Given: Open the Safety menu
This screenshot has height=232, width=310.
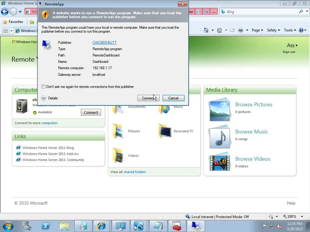Looking at the screenshot, I should click(x=273, y=30).
